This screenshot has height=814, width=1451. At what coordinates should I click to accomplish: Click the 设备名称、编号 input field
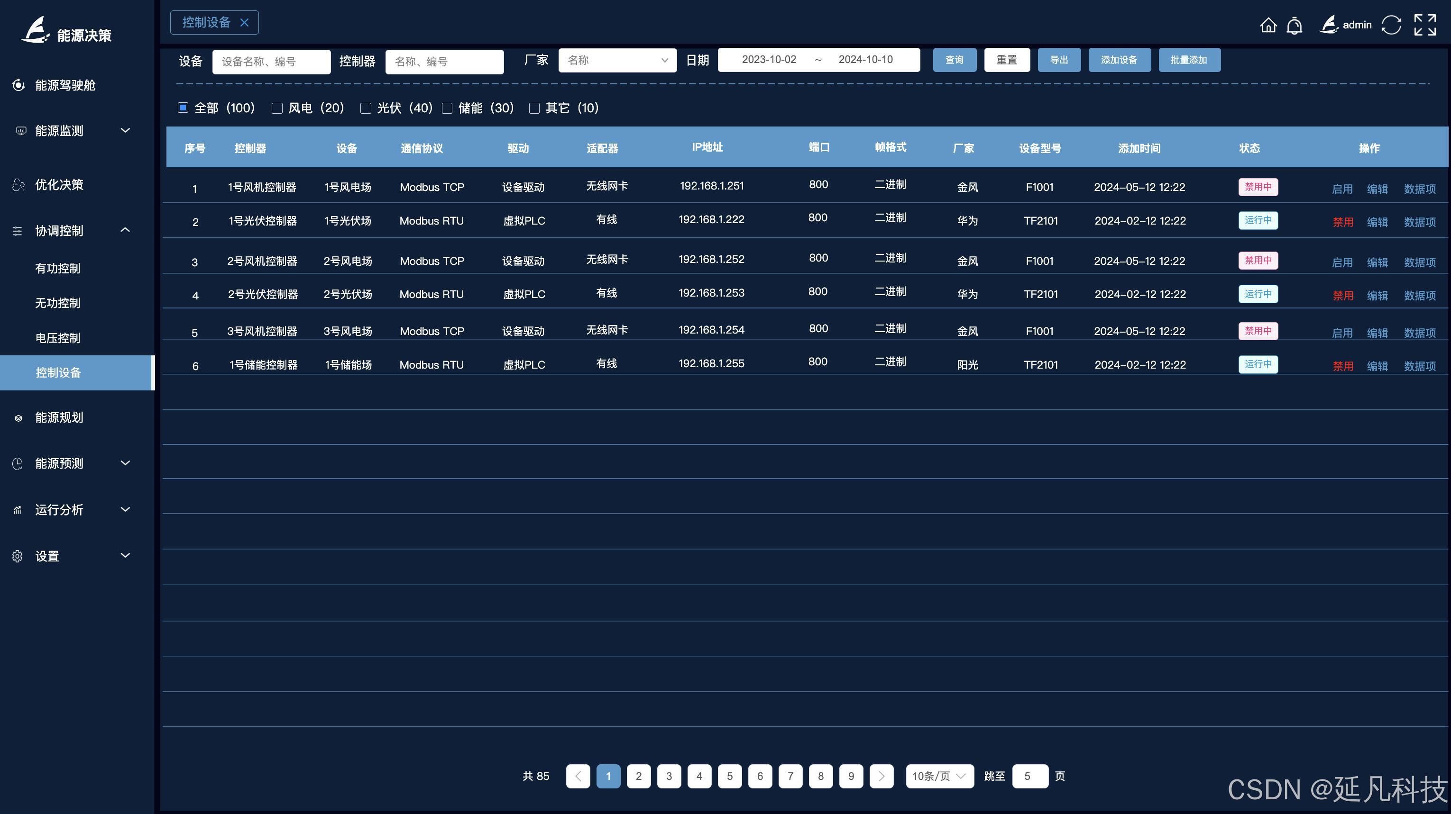271,62
